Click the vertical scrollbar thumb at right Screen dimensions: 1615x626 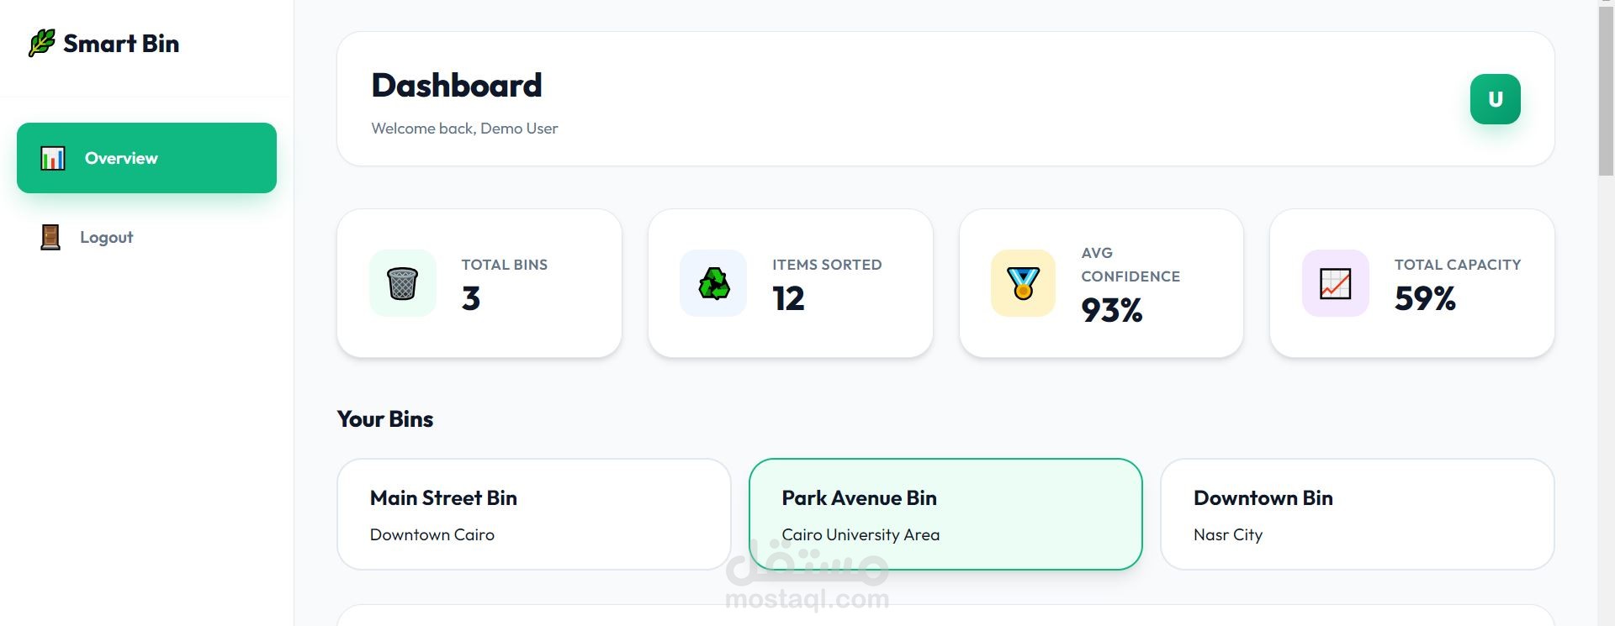(x=1606, y=91)
